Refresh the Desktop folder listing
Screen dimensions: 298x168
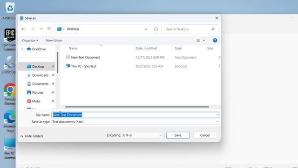coord(156,29)
